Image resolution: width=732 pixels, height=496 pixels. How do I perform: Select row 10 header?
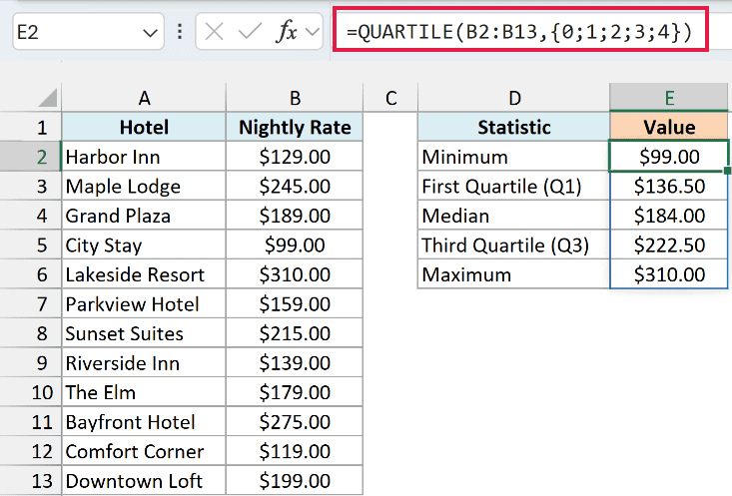(31, 392)
